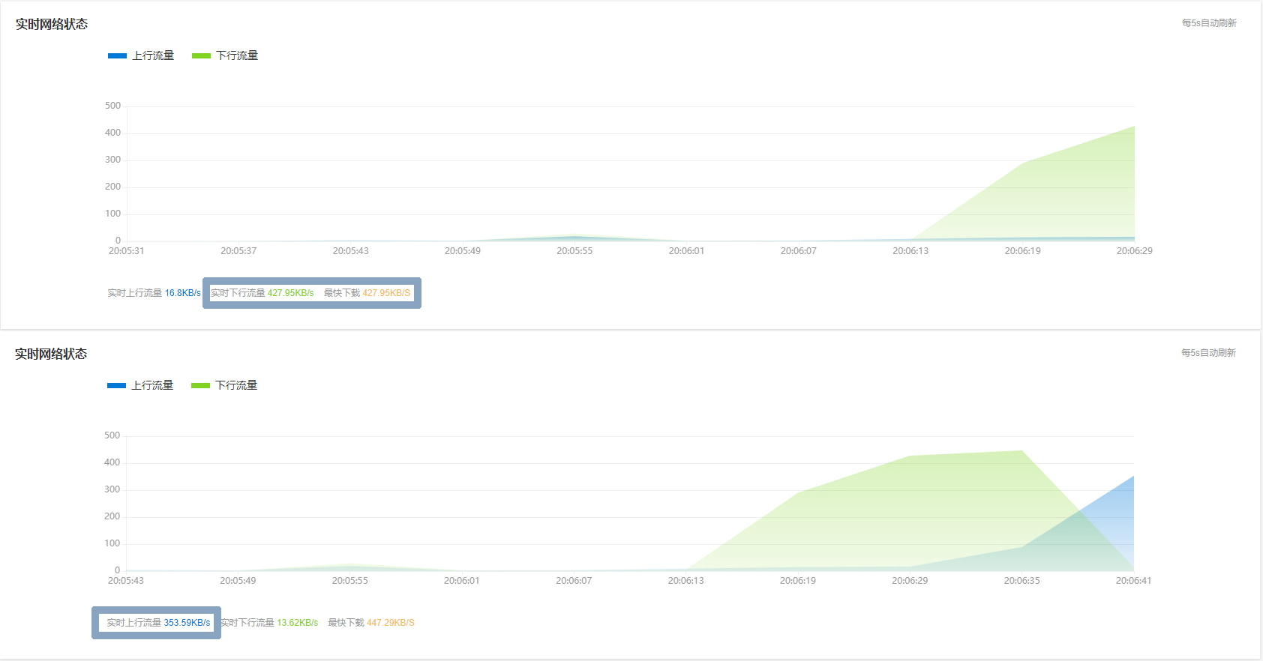Click the upper panel's 实时网络状态 heading

click(52, 24)
